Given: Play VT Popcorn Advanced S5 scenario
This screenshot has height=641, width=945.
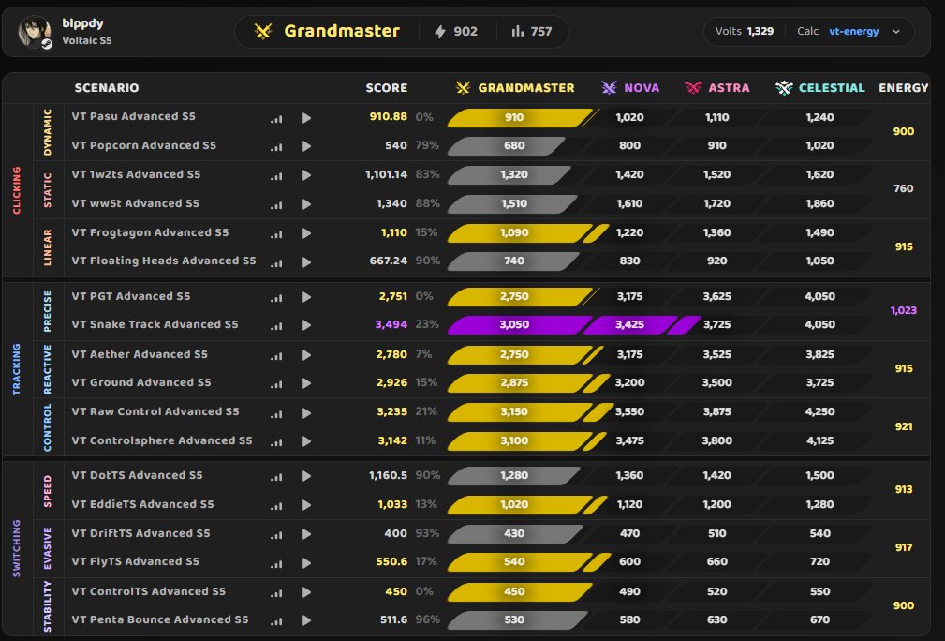Looking at the screenshot, I should pos(306,146).
